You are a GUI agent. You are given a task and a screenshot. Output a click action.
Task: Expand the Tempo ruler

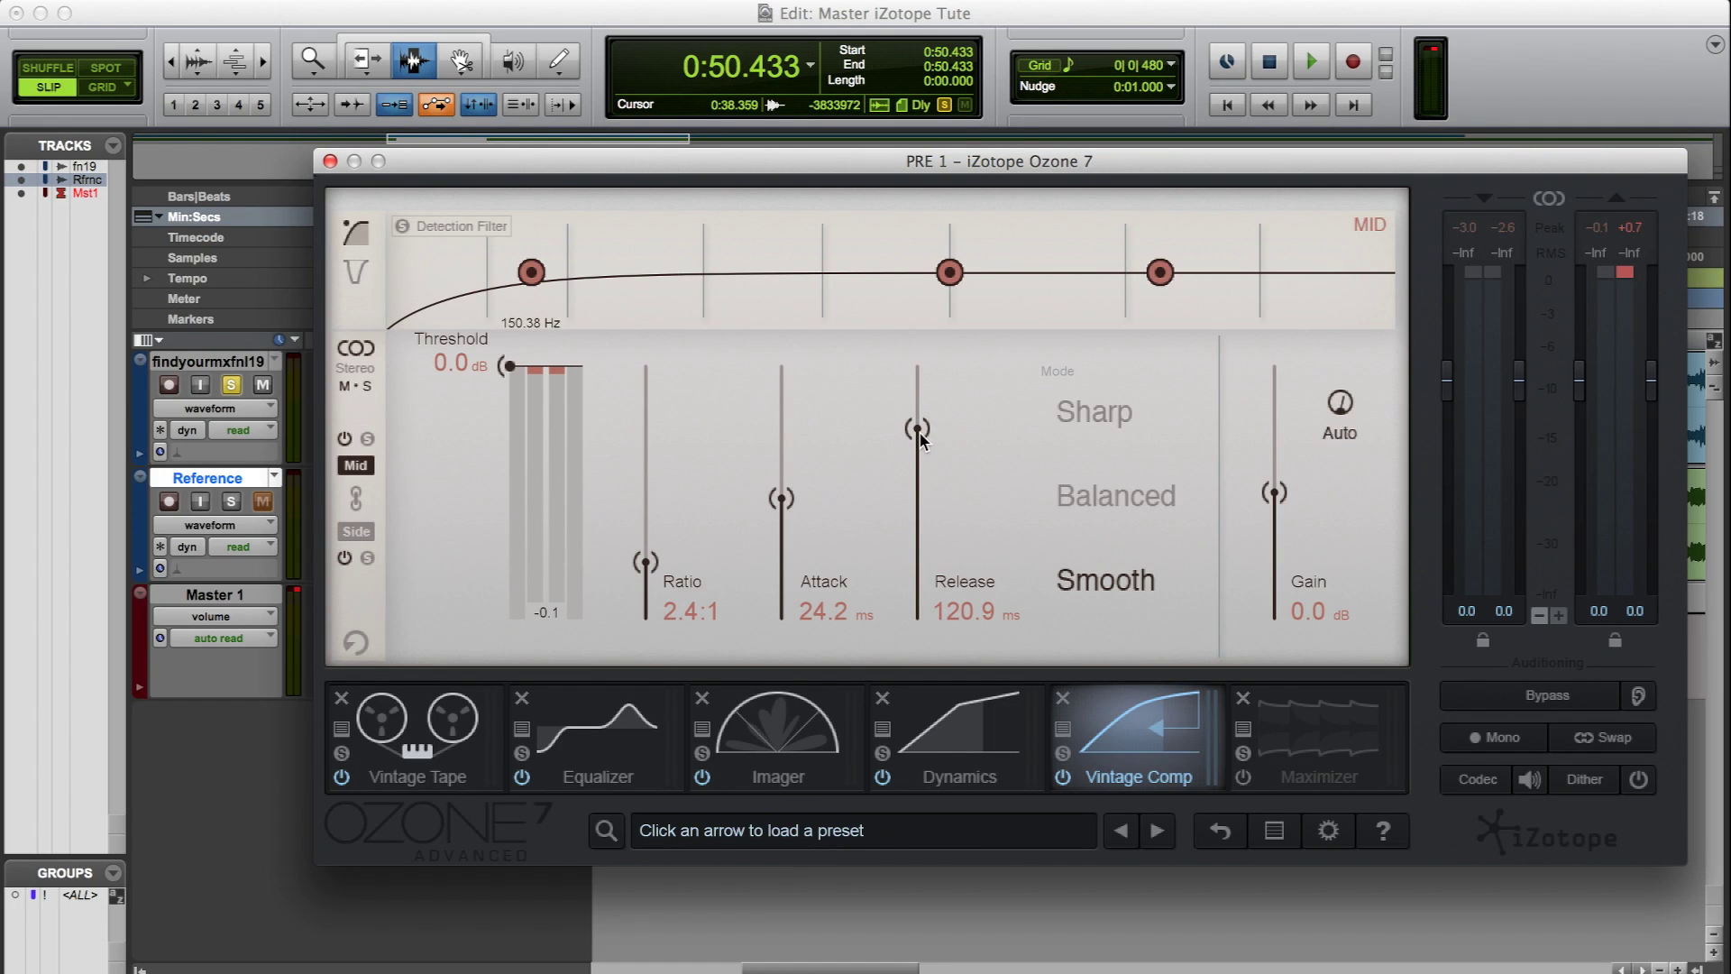pyautogui.click(x=147, y=278)
